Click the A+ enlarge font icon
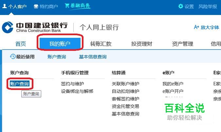Viewport: 221px width, 132px height. click(196, 27)
